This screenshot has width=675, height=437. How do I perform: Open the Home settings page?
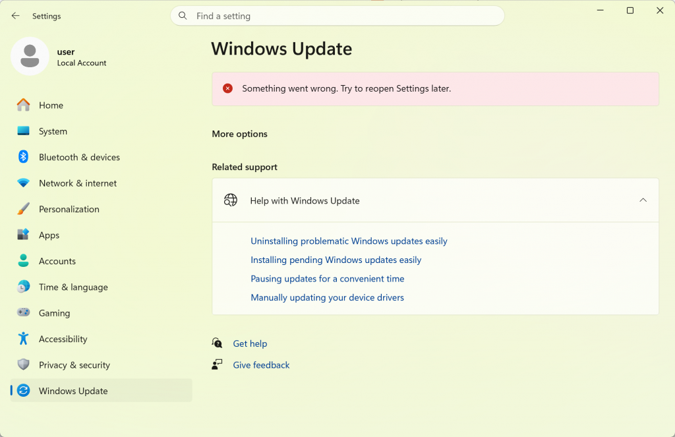101,105
